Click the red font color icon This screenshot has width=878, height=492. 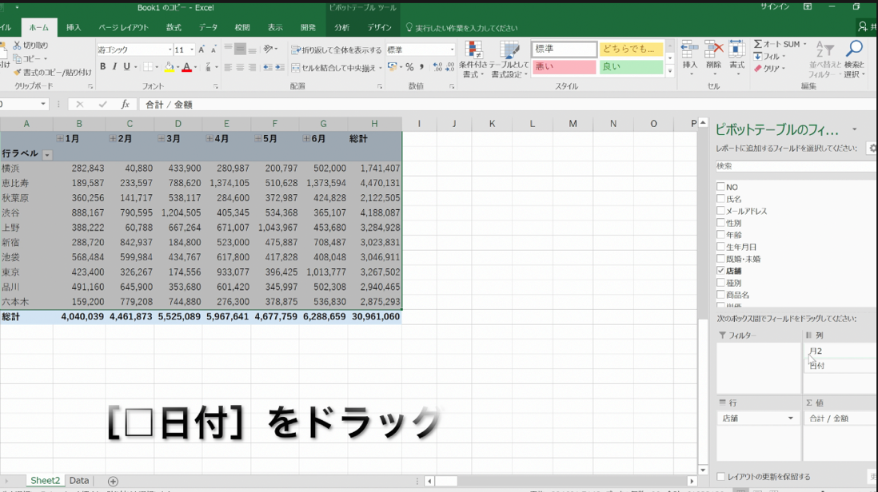click(187, 67)
